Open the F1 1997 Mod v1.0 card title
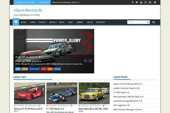This screenshot has width=170, height=113. (55, 109)
